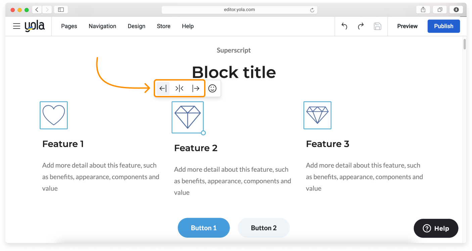Reload the page in Safari

[x=312, y=10]
